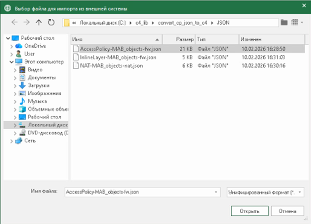Click JSON breadcrumb segment

(x=223, y=23)
